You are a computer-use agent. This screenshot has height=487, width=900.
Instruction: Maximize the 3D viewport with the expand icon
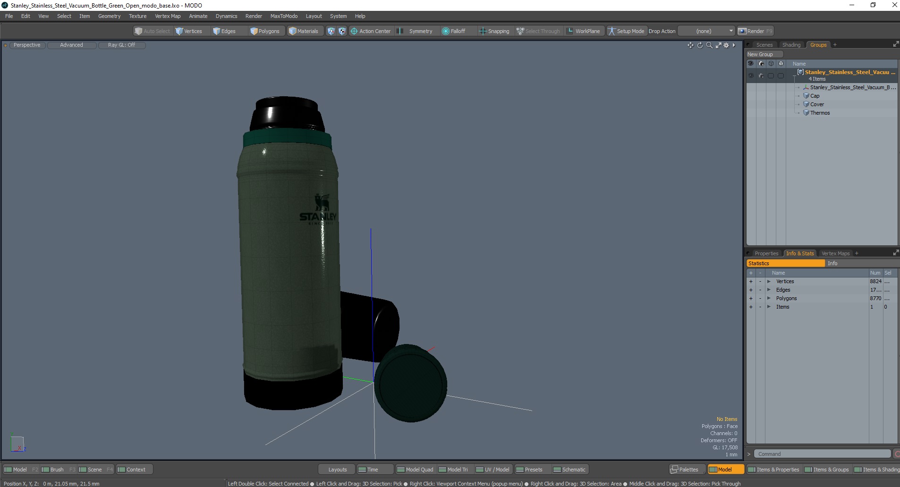[718, 45]
